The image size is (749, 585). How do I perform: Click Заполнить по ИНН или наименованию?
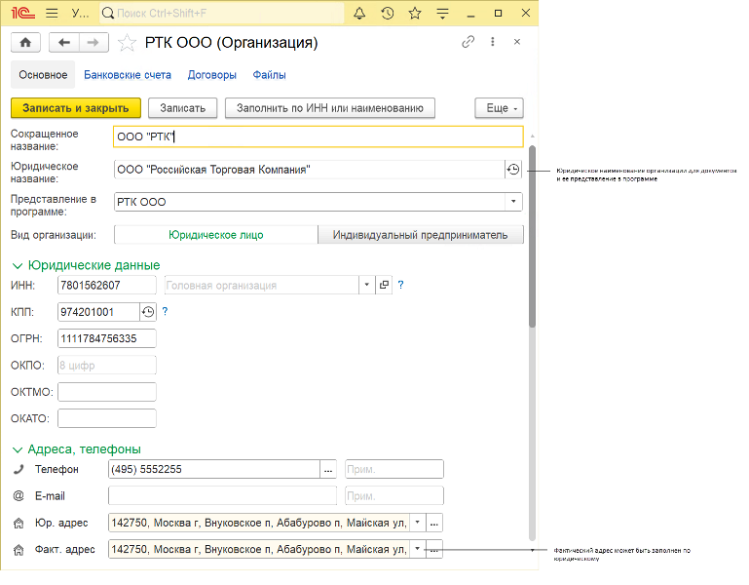point(330,108)
